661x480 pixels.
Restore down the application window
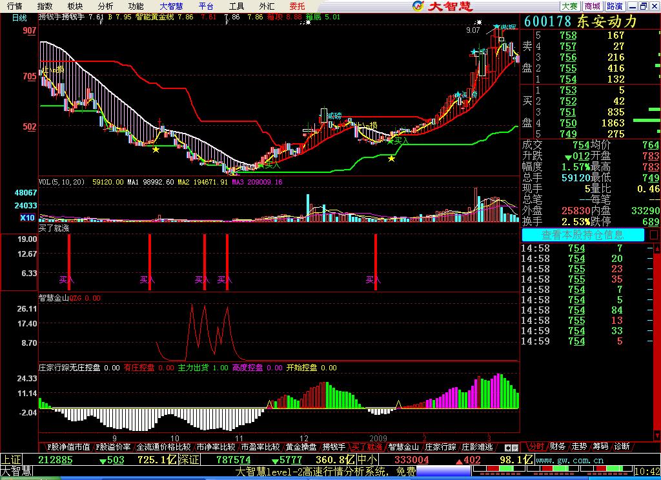pos(644,6)
